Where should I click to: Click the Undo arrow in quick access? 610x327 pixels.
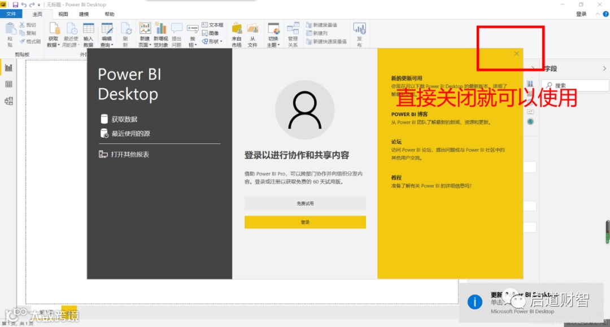(x=24, y=5)
